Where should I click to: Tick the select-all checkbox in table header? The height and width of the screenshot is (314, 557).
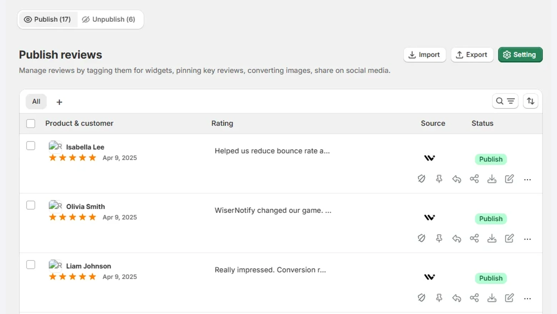click(x=31, y=123)
